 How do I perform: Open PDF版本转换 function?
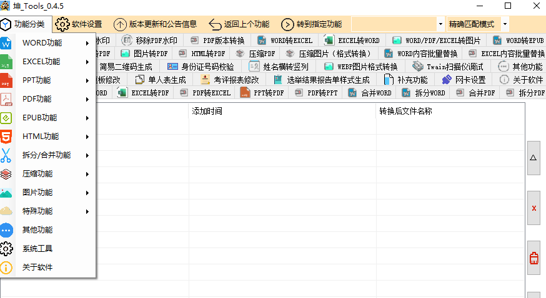tap(218, 41)
